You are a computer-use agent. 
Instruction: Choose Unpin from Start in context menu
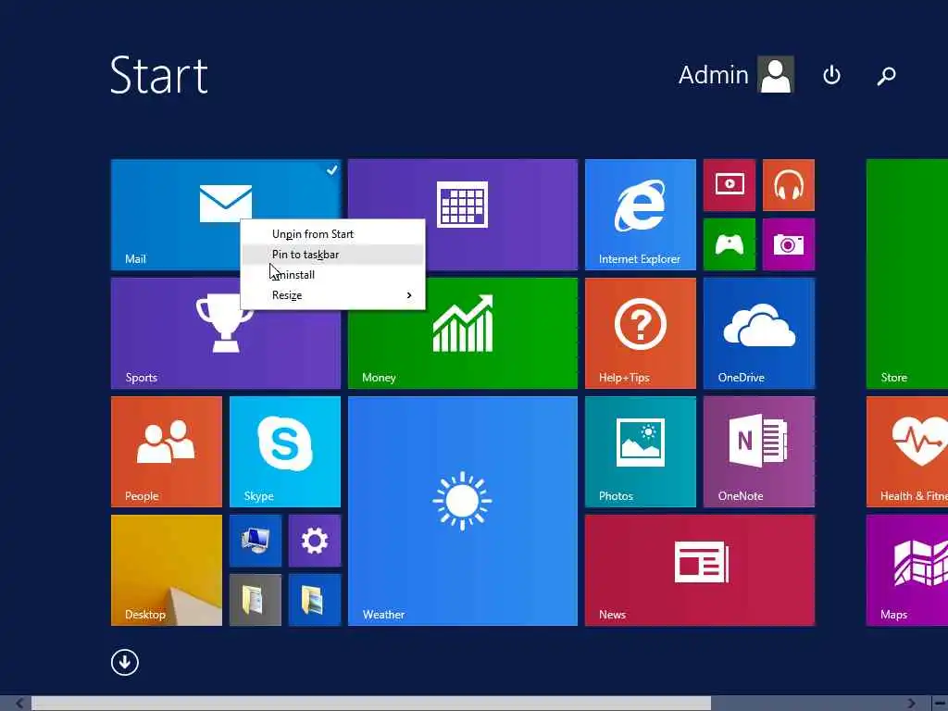pyautogui.click(x=332, y=234)
